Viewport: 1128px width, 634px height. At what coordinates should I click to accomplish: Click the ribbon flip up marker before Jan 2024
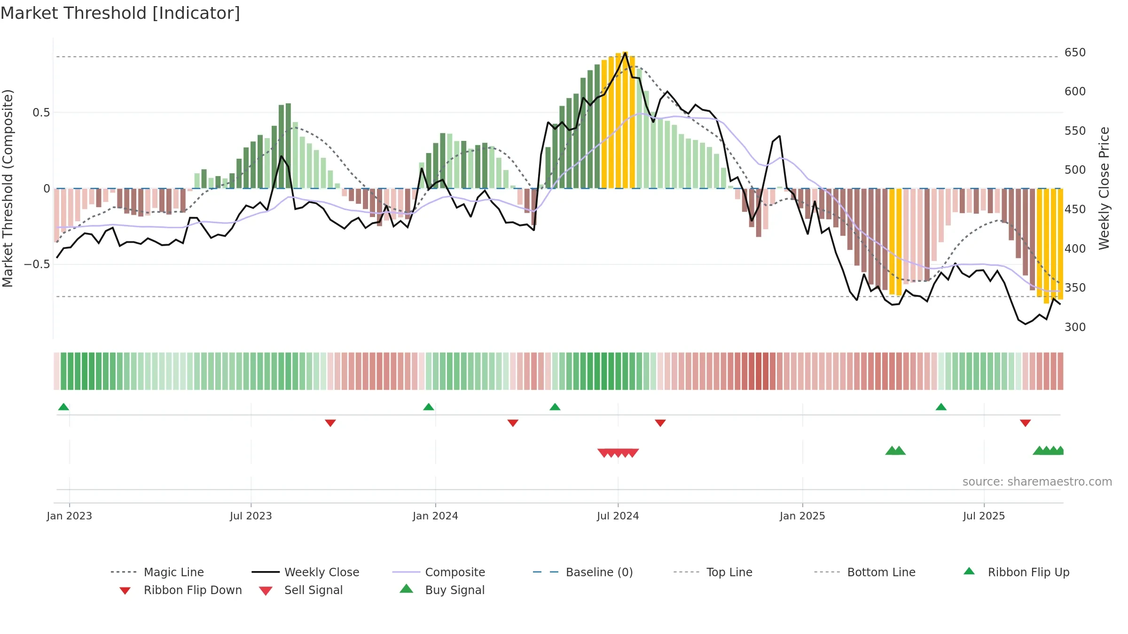429,407
